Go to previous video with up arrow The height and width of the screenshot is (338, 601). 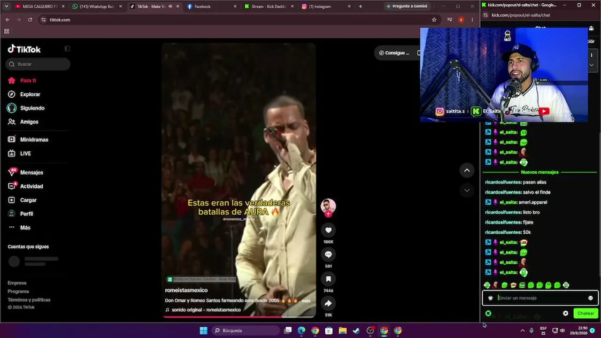467,170
